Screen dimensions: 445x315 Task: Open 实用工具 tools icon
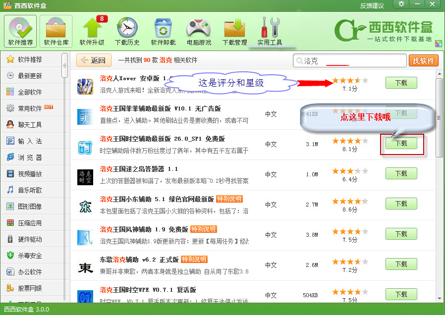[x=270, y=31]
